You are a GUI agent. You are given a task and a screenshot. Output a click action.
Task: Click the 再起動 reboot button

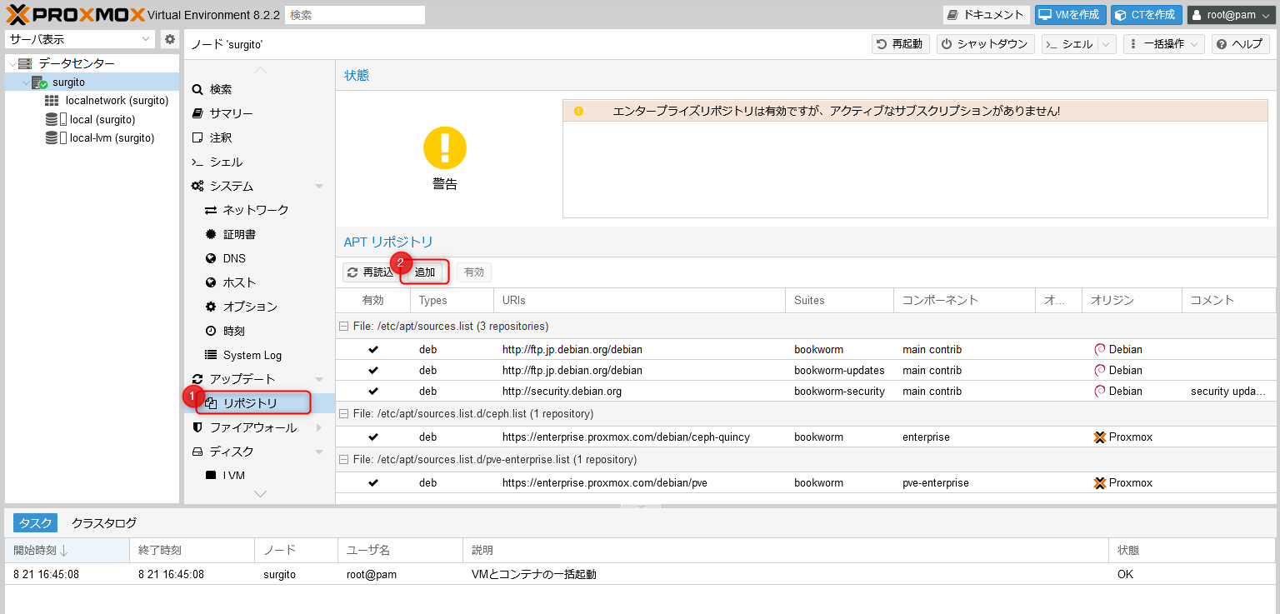click(x=900, y=44)
